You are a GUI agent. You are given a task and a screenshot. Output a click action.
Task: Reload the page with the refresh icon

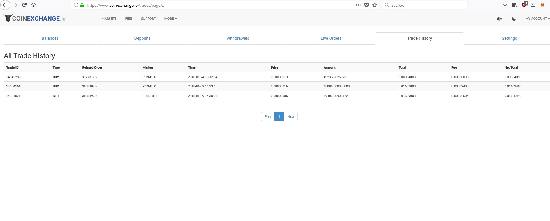24,5
